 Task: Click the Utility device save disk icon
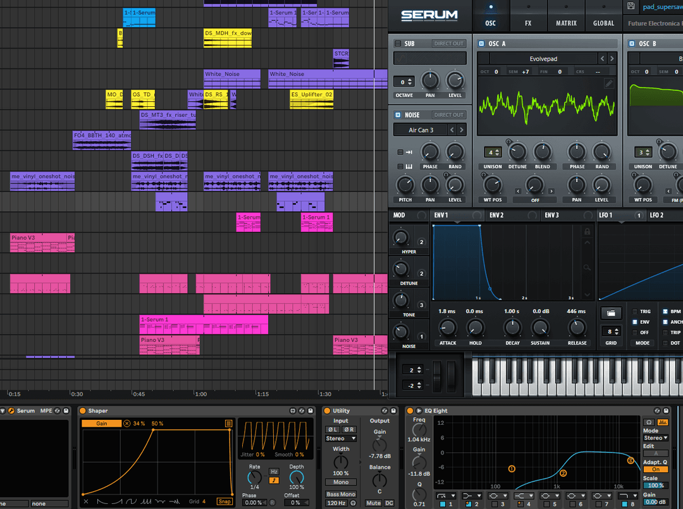pos(393,410)
